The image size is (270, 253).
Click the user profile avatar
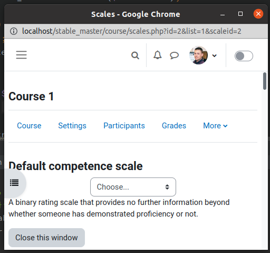pos(198,55)
